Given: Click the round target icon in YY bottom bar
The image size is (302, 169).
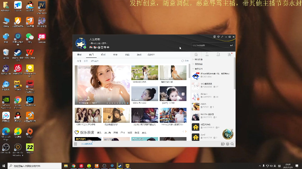Looking at the screenshot, I should click(228, 144).
